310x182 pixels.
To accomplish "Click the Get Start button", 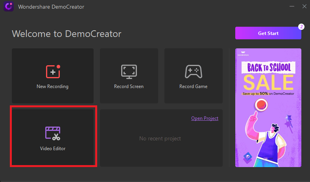I will tap(268, 33).
